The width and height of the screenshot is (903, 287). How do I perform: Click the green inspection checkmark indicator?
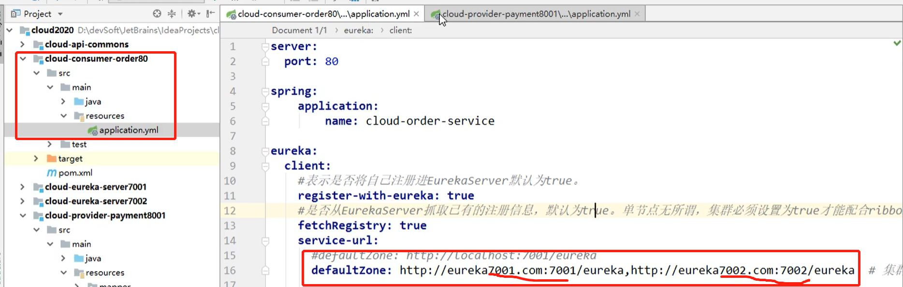pyautogui.click(x=897, y=43)
